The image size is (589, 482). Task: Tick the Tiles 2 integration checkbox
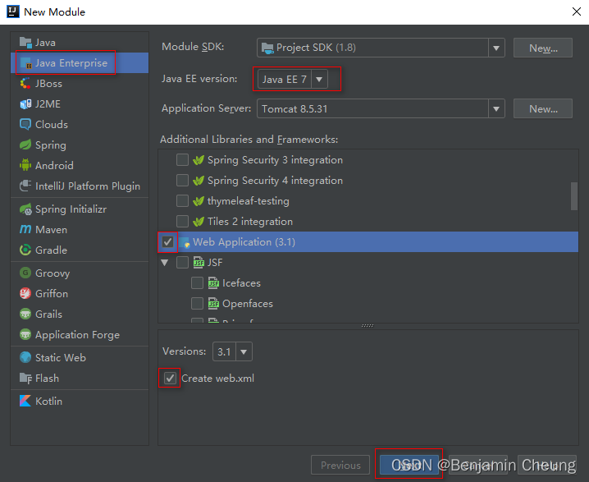point(183,222)
